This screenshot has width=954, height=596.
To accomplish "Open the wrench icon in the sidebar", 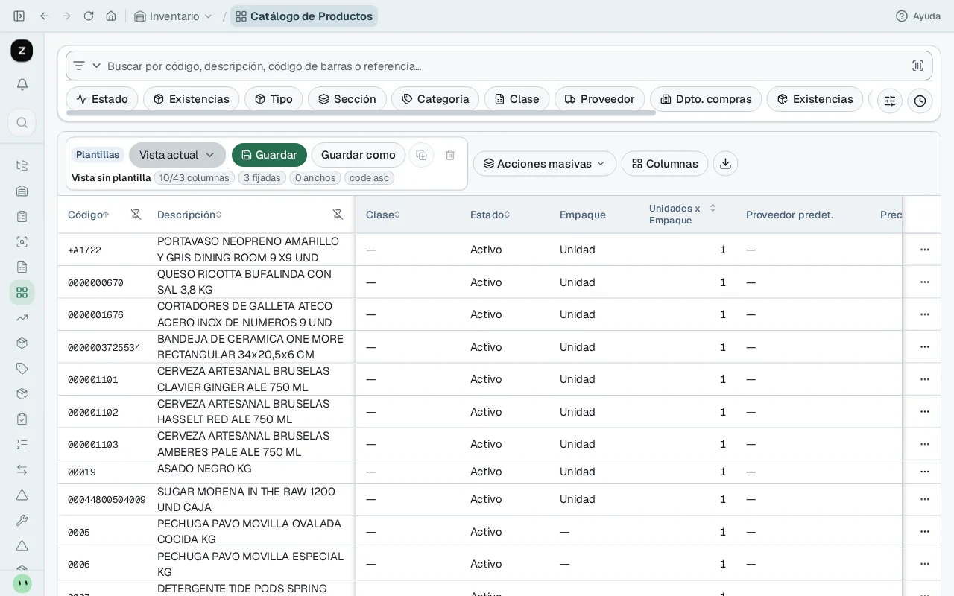I will (x=22, y=520).
